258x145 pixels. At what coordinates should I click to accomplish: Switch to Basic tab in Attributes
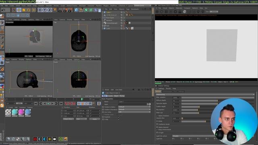point(104,96)
